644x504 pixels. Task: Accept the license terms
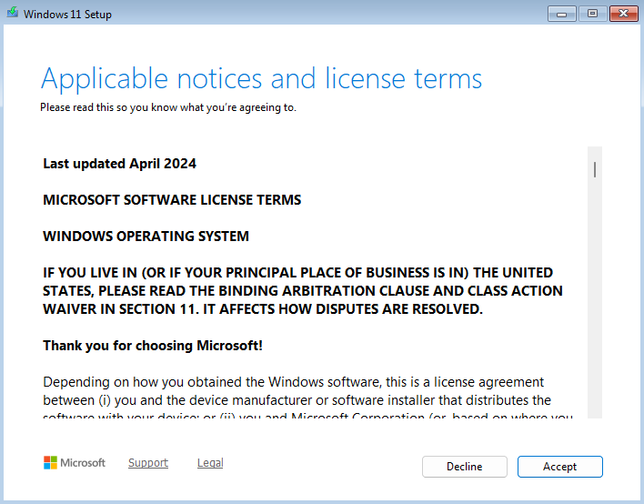pos(559,467)
